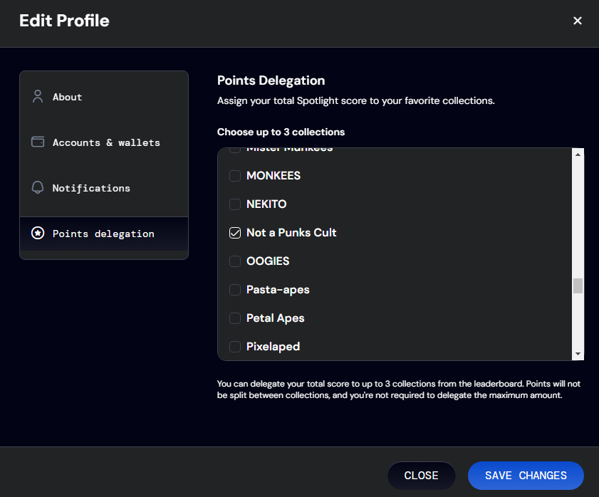
Task: Open the About section
Action: point(104,97)
